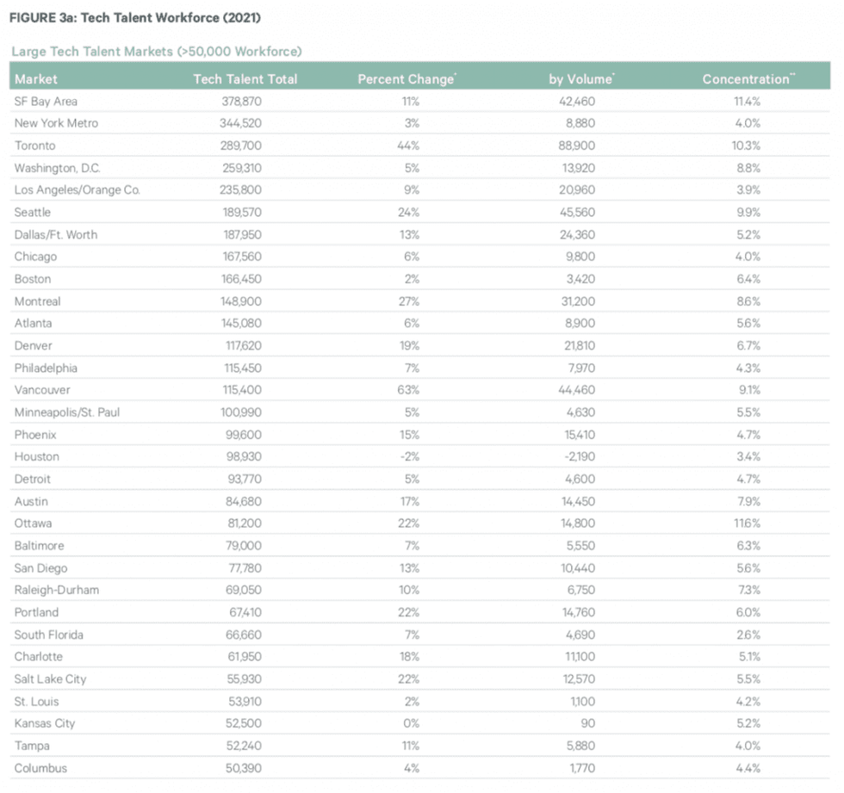Click the by Volume column header
Viewport: 844px width, 793px height.
tap(581, 79)
